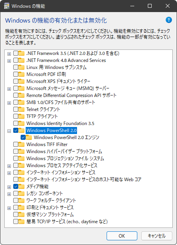Minimize the Windows の機能 window
This screenshot has height=245, width=177.
point(132,6)
